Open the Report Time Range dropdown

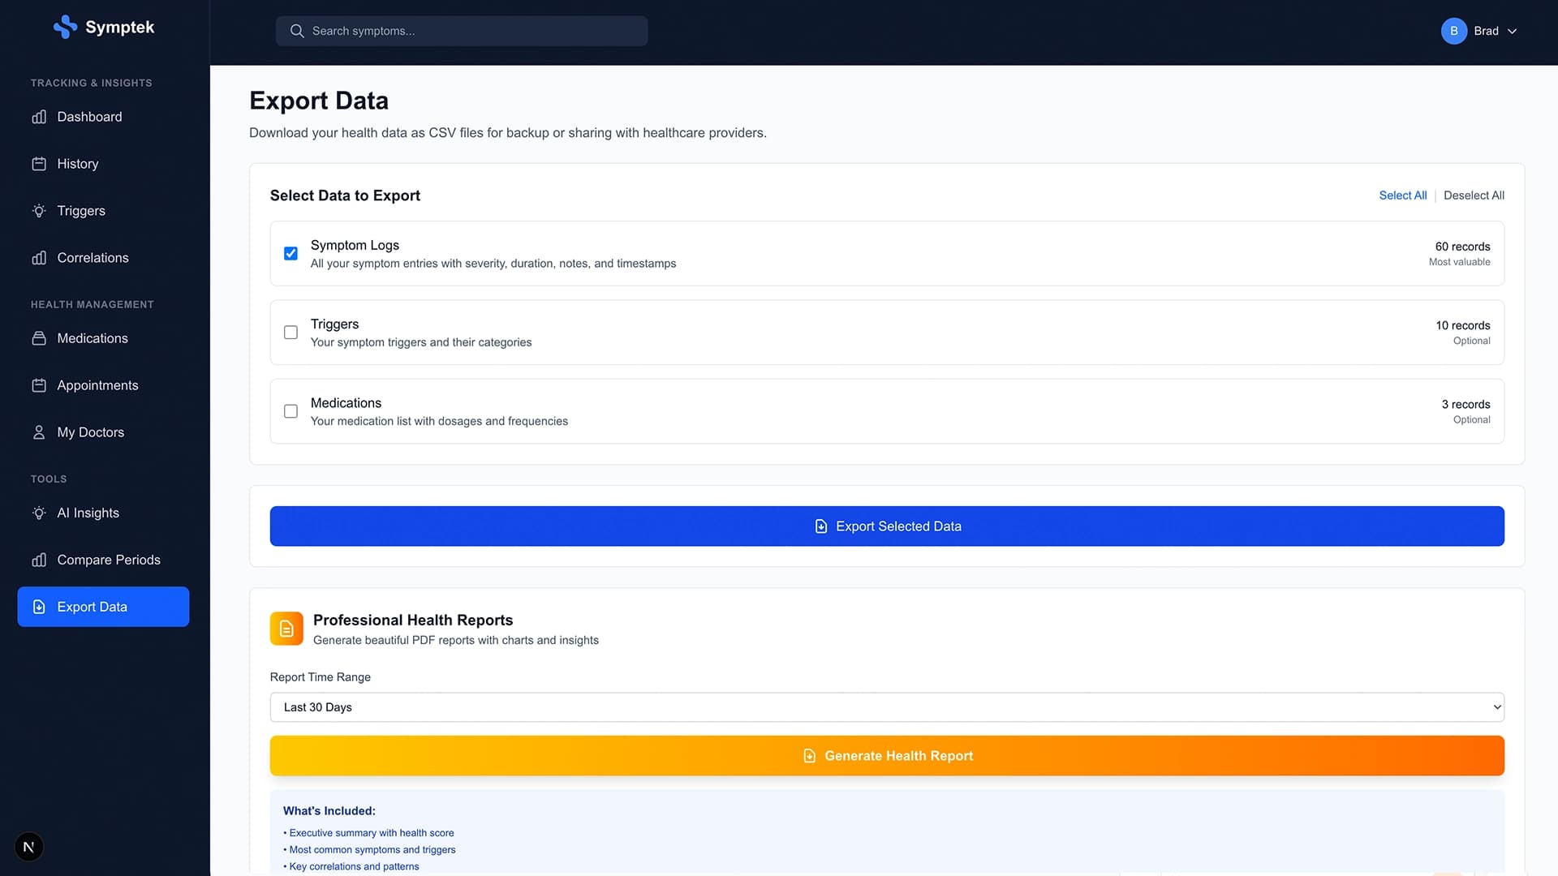[x=887, y=706]
